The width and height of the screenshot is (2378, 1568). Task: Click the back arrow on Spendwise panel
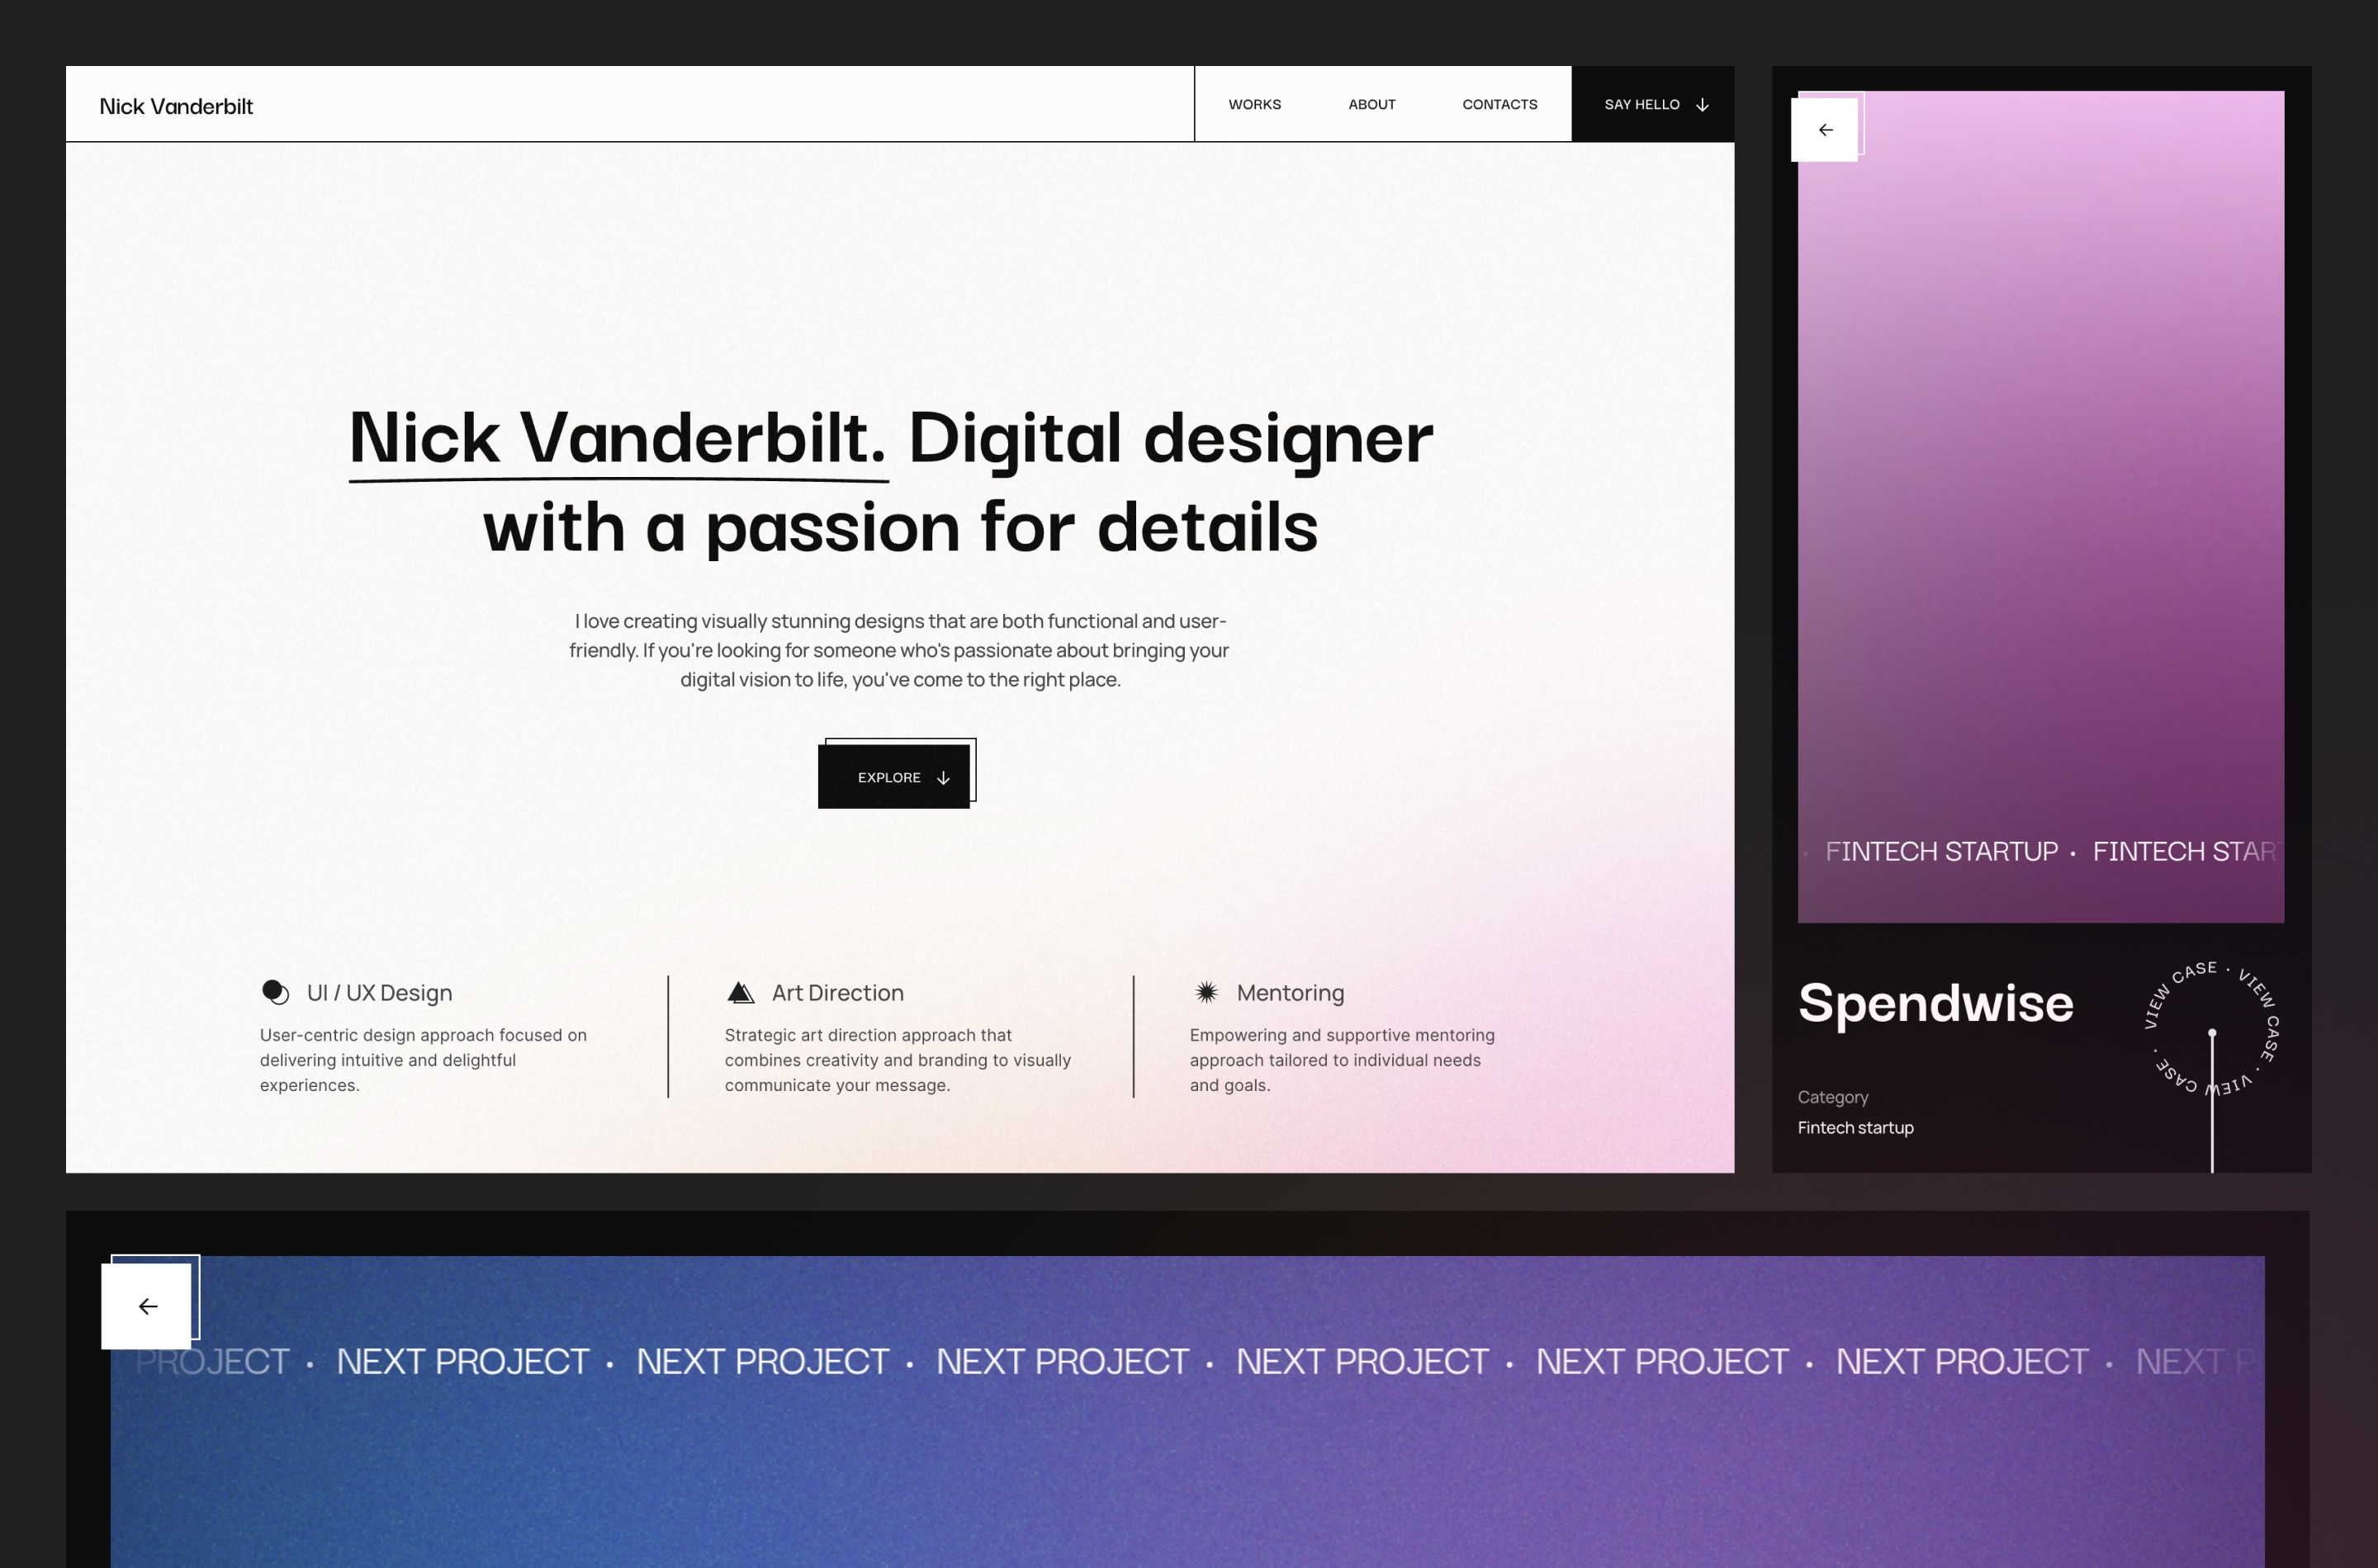pos(1825,128)
